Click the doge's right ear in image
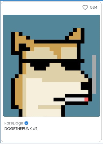Image resolution: width=103 pixels, height=144 pixels. point(76,35)
